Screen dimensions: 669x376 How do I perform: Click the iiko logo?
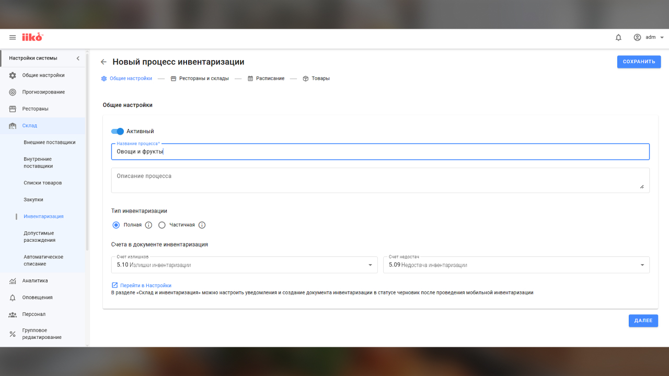pyautogui.click(x=32, y=37)
